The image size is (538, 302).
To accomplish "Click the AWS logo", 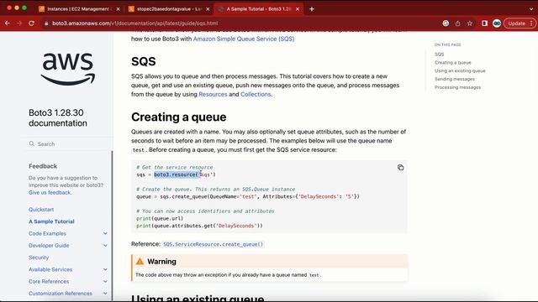I will coord(68,69).
